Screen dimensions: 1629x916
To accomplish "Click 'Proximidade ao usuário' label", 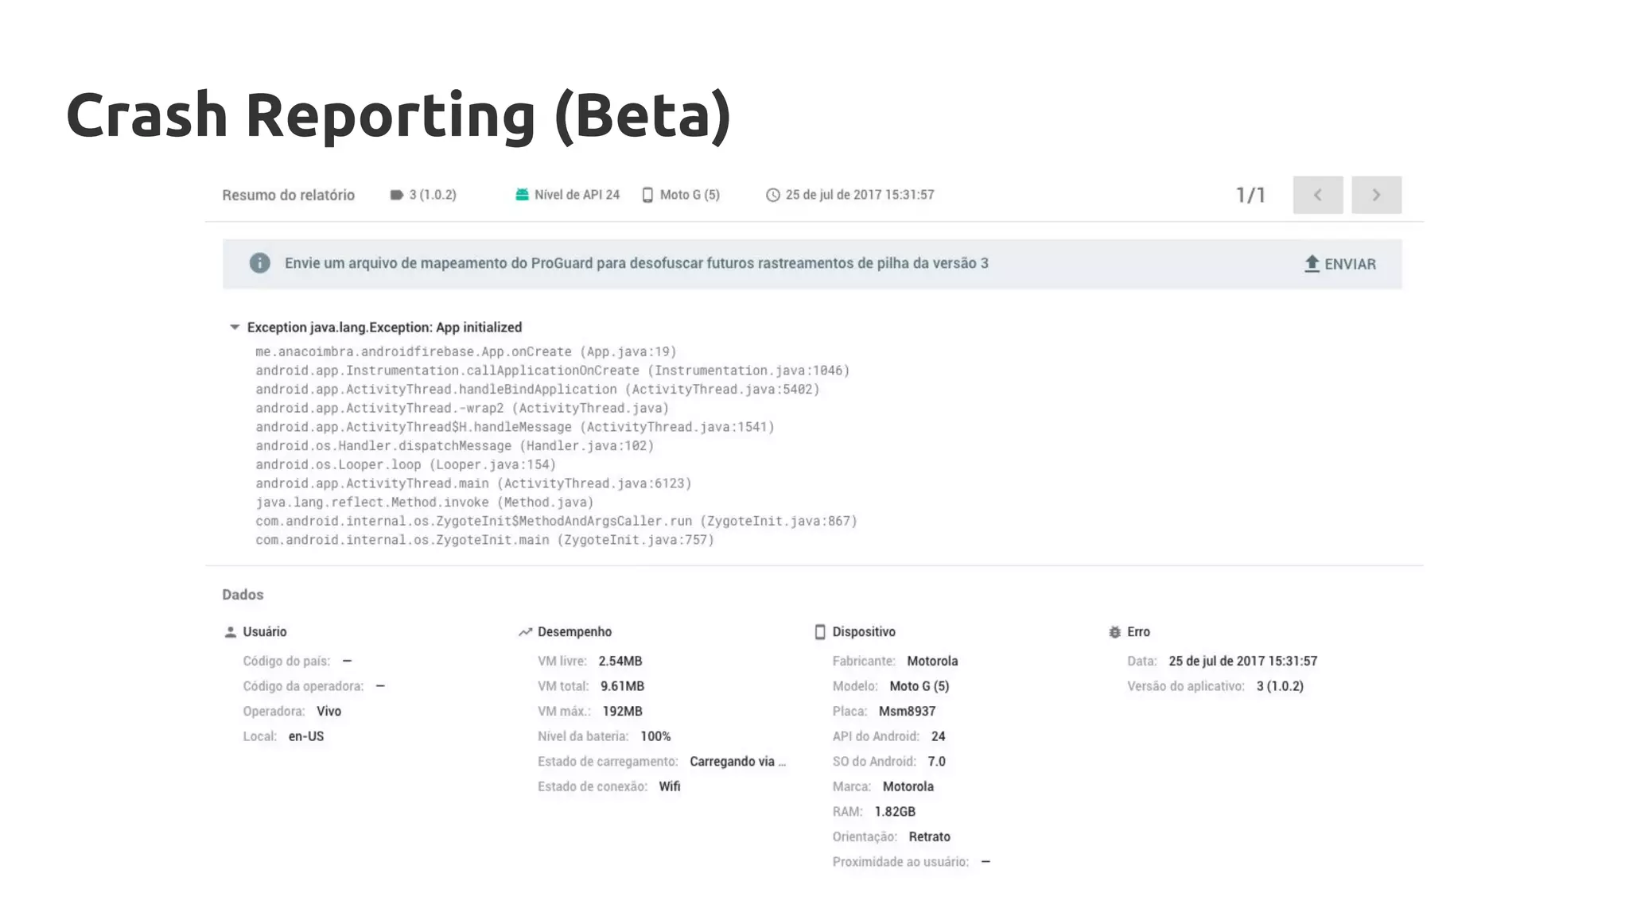I will point(900,862).
